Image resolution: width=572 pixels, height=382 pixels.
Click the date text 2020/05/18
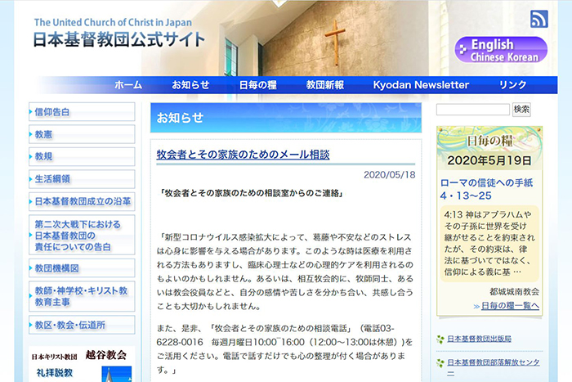point(389,175)
